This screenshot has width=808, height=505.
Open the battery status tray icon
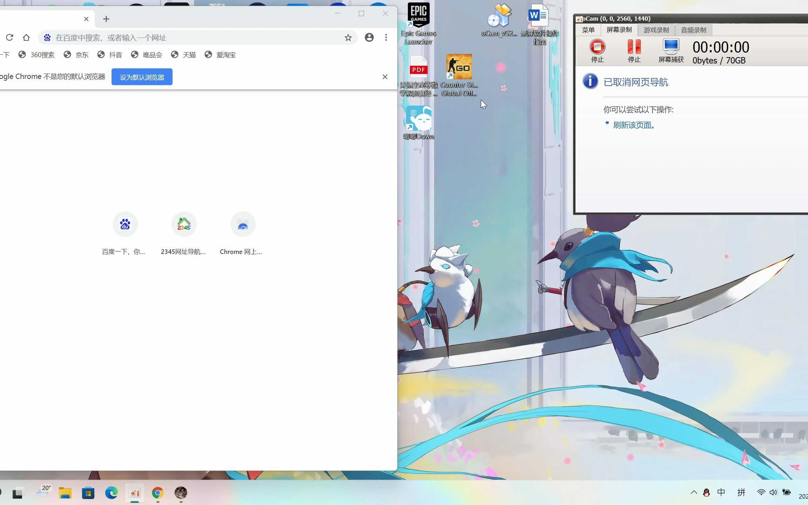pyautogui.click(x=787, y=492)
